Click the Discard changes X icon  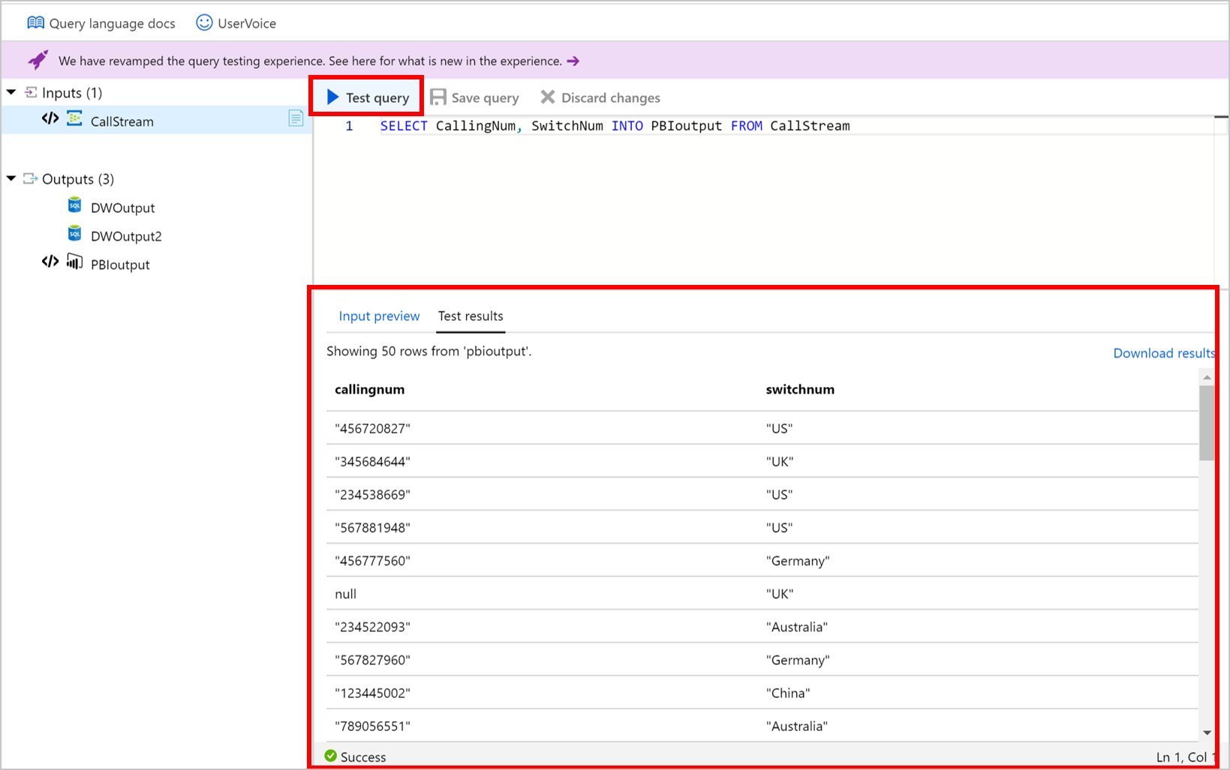click(547, 97)
